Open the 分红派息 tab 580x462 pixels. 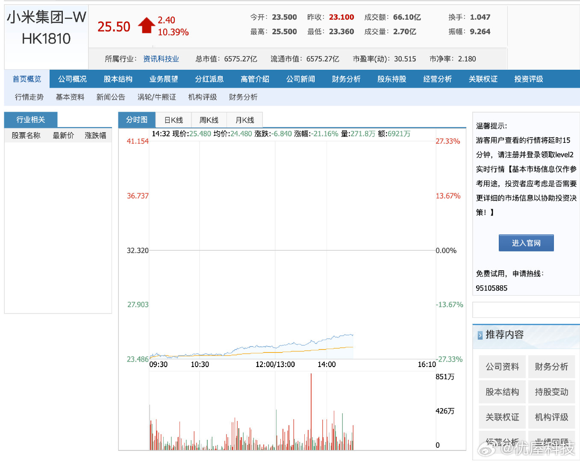[x=209, y=79]
